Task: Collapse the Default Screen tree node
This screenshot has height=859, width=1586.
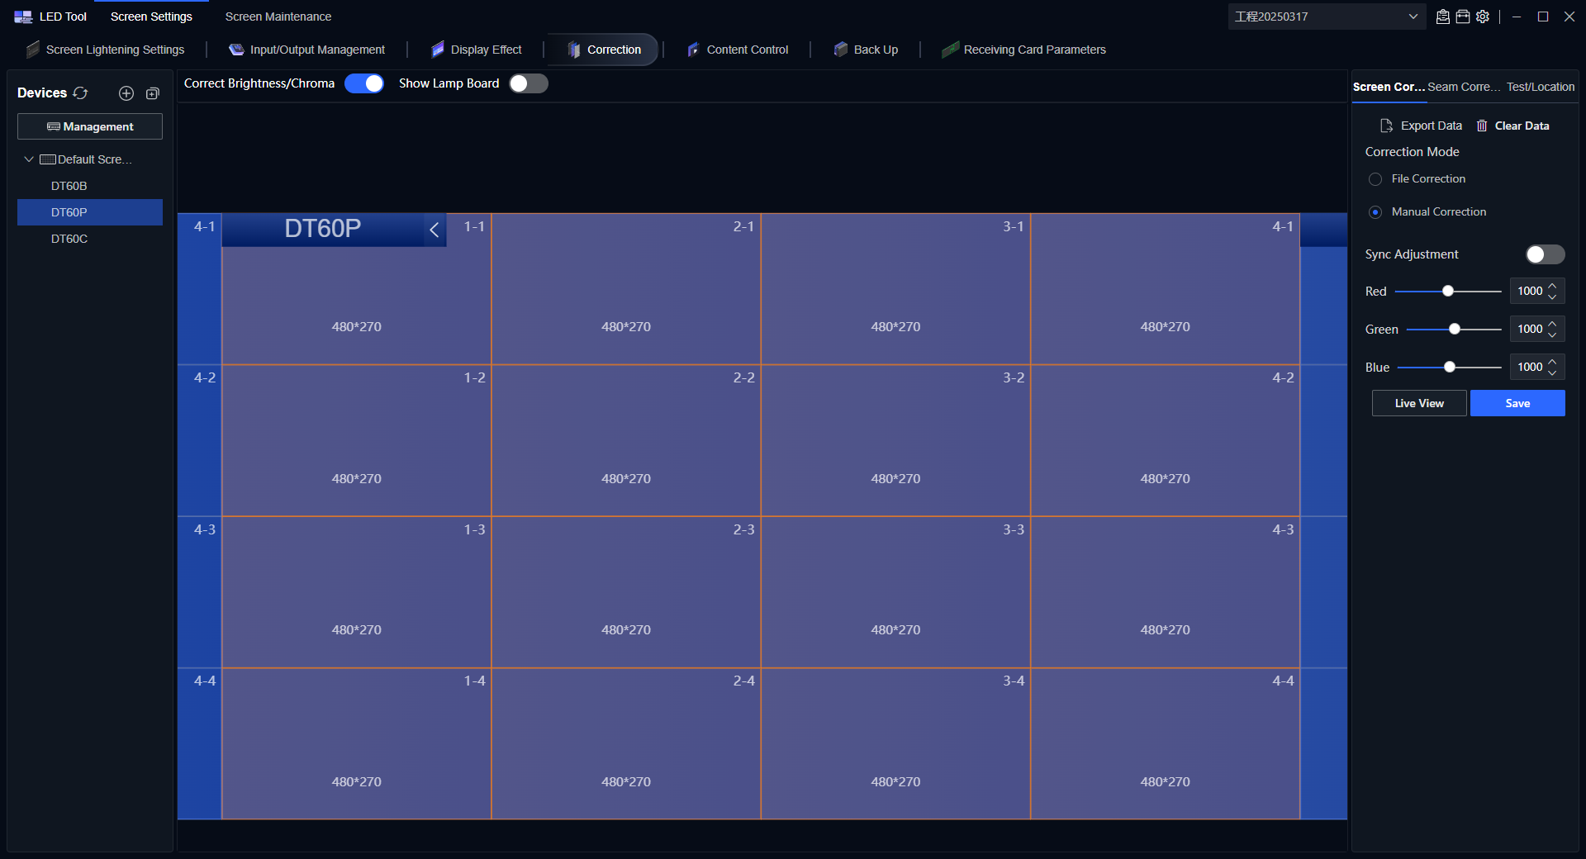Action: [x=29, y=159]
